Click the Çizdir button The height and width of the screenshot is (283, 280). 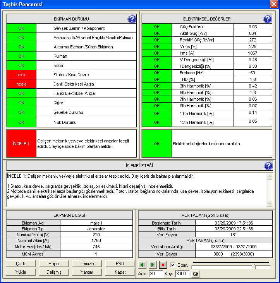pos(21,264)
